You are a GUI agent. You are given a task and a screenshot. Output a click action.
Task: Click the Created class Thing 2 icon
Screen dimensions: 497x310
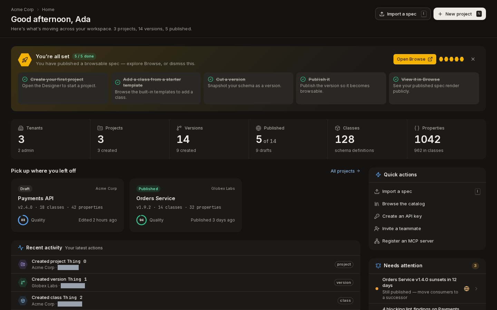click(x=23, y=301)
